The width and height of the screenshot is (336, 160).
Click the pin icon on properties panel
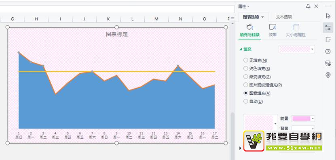308,6
